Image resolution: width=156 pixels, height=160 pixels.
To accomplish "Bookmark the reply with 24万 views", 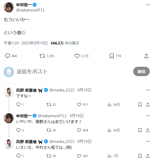I will [140, 130].
